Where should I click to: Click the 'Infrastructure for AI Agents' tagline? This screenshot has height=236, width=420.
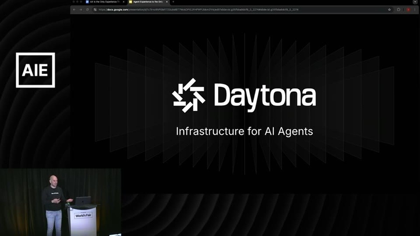[244, 131]
